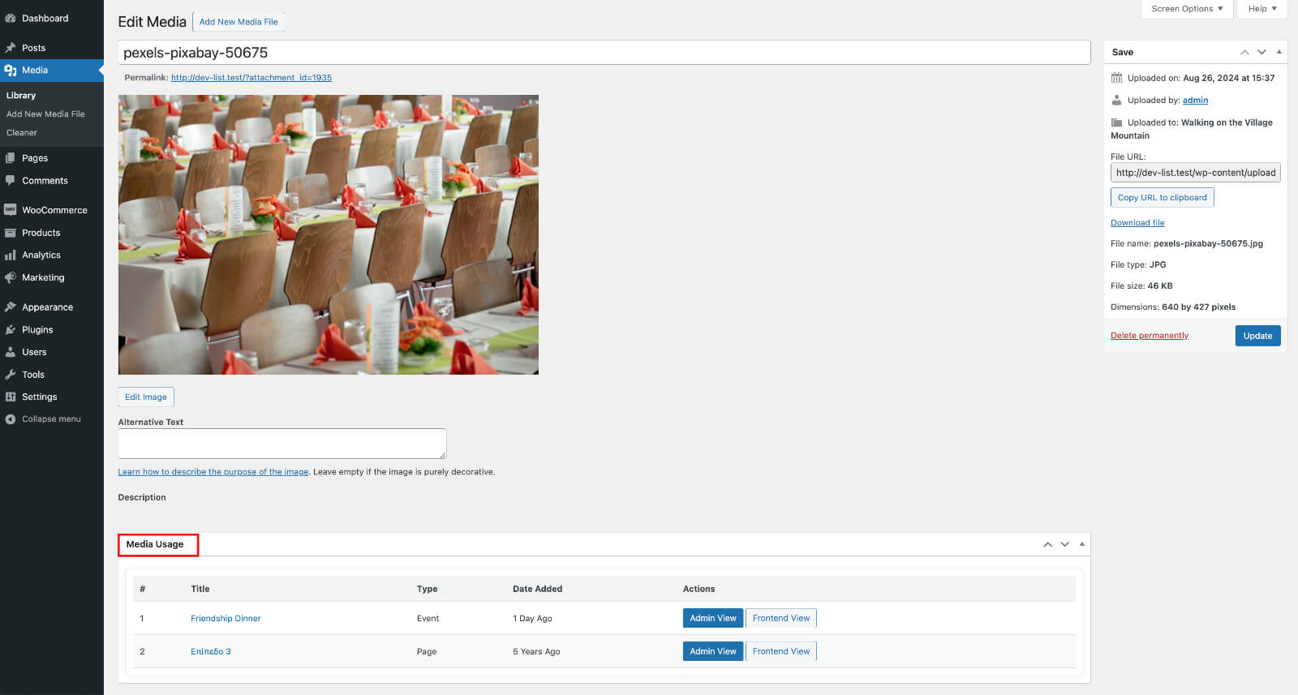This screenshot has width=1298, height=695.
Task: Collapse the Save panel with its toggle arrow
Action: (x=1279, y=52)
